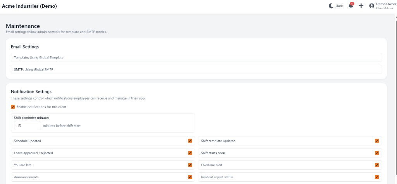This screenshot has width=397, height=184.
Task: Select the Template: Using Global Template row
Action: coord(196,57)
